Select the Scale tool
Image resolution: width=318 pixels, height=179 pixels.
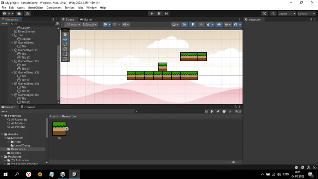tap(65, 49)
